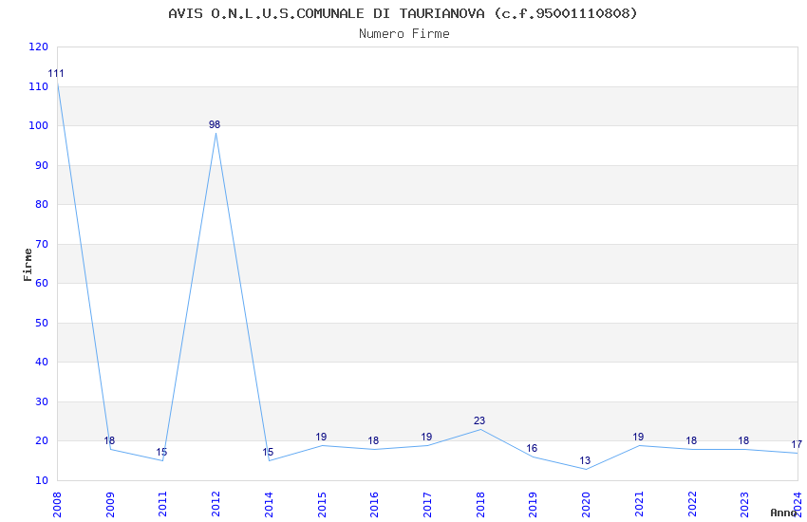Screen dimensions: 807x522
Task: Click the data label 18 for 2016
Action: click(x=373, y=440)
